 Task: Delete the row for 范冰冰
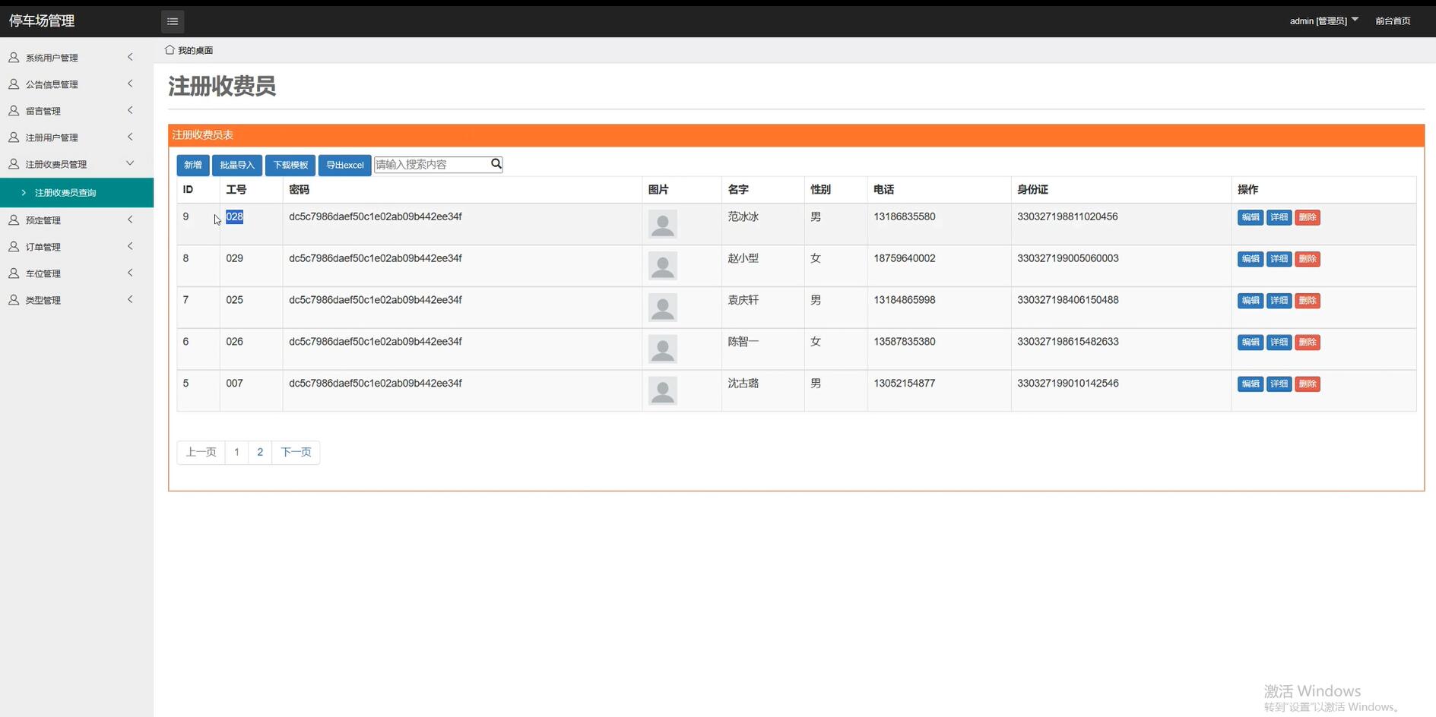click(1308, 217)
